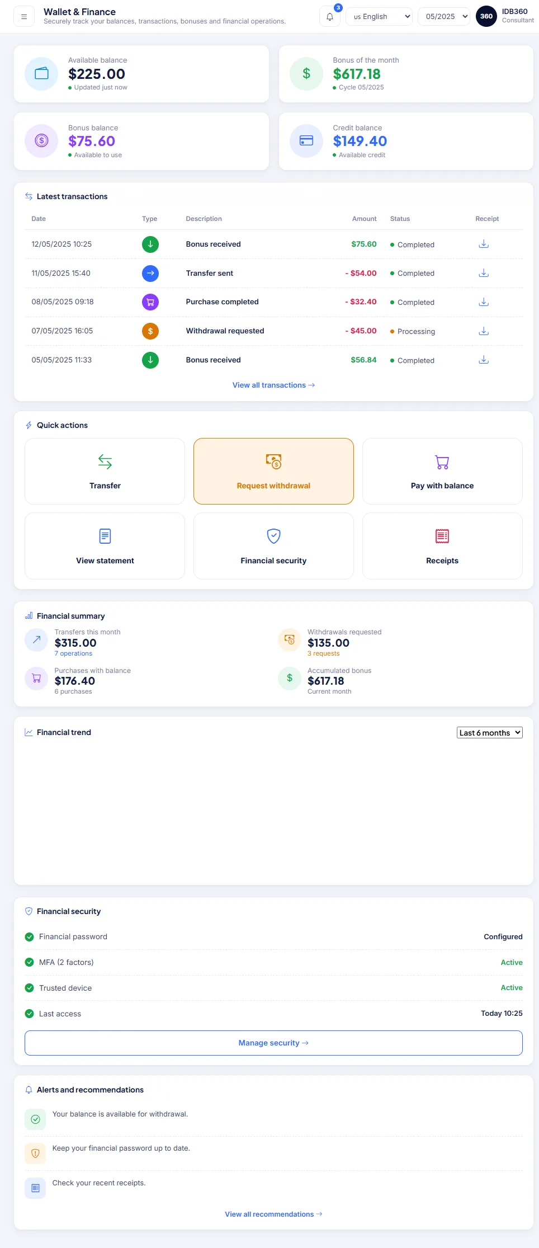Download receipt for 12/05/2025 bonus received
Image resolution: width=539 pixels, height=1248 pixels.
click(484, 244)
